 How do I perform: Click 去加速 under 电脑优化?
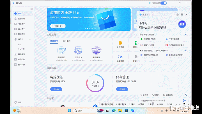pos(56,89)
